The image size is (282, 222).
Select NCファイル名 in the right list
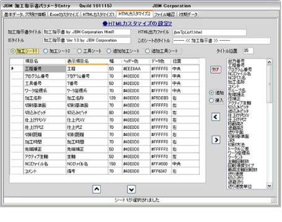click(239, 73)
